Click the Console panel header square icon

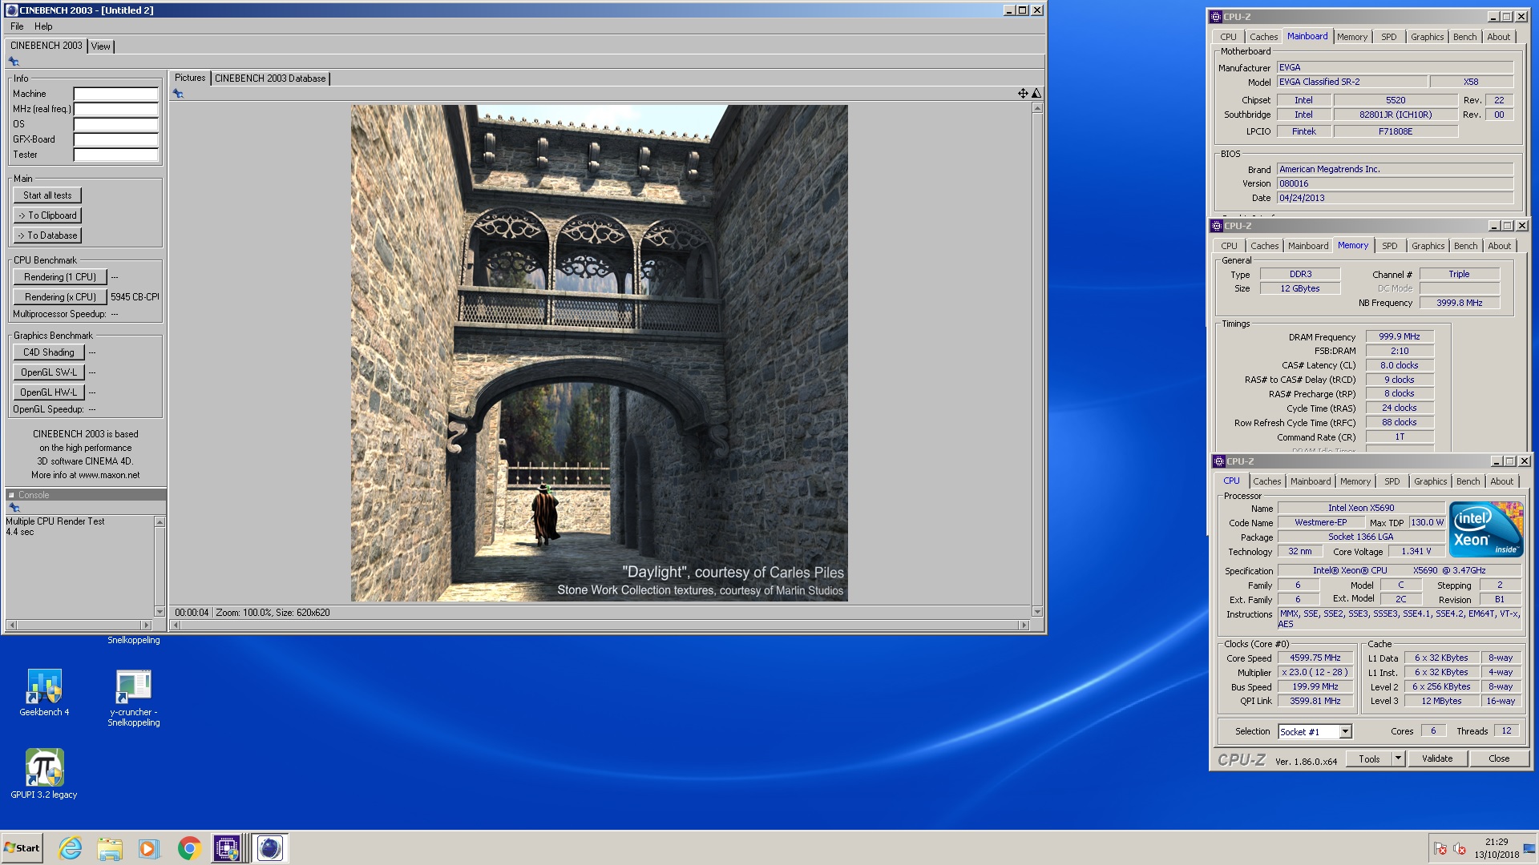[x=11, y=495]
